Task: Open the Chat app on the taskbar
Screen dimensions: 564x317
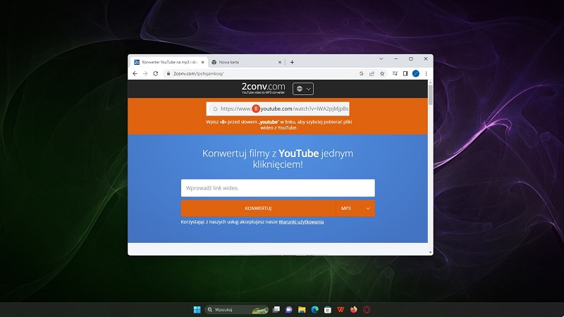Action: click(289, 309)
